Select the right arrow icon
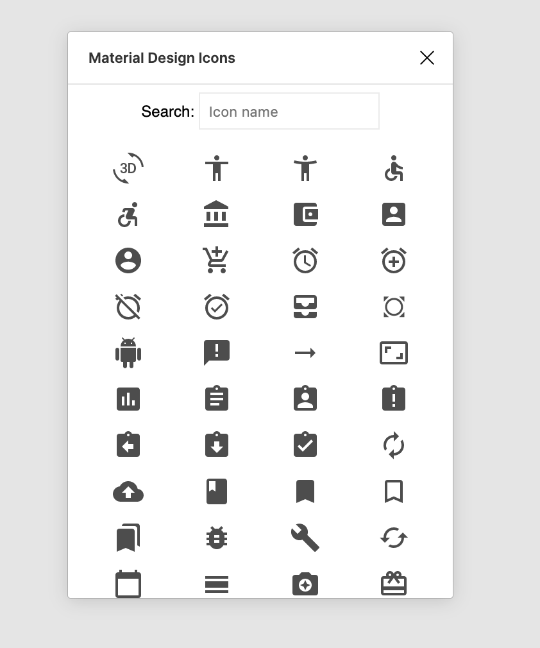540x648 pixels. pos(305,353)
